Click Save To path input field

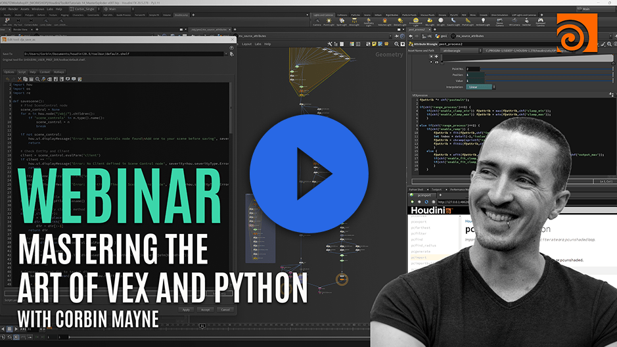pyautogui.click(x=124, y=54)
